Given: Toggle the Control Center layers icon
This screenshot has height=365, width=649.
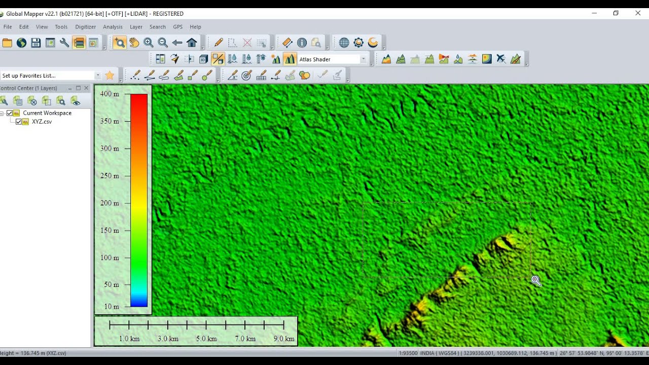Looking at the screenshot, I should point(79,43).
